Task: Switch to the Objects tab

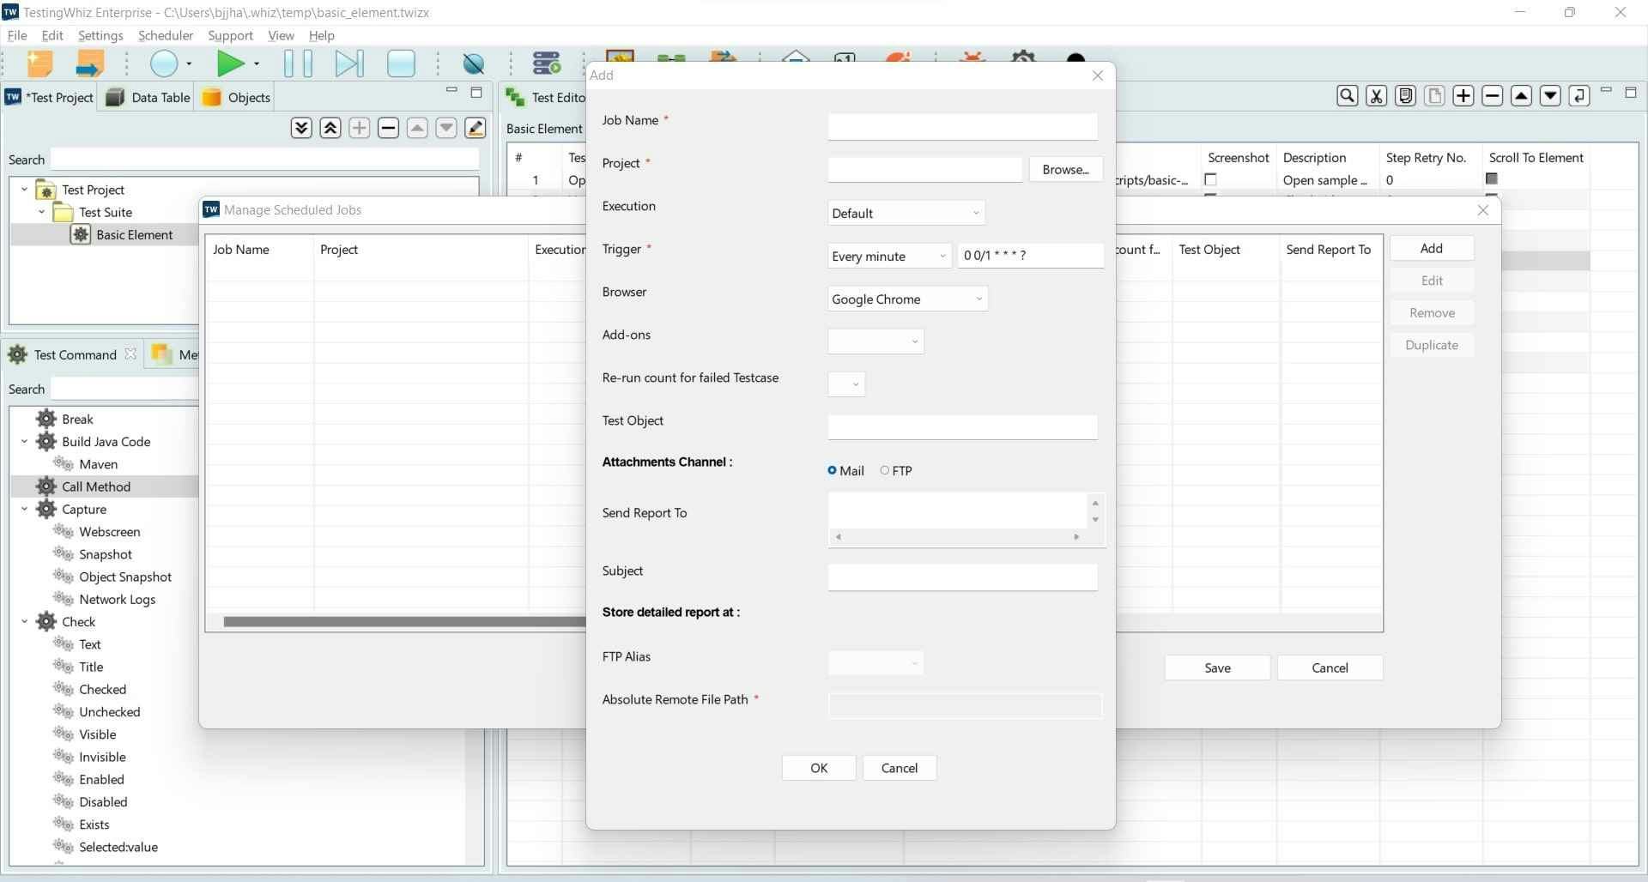Action: 237,97
